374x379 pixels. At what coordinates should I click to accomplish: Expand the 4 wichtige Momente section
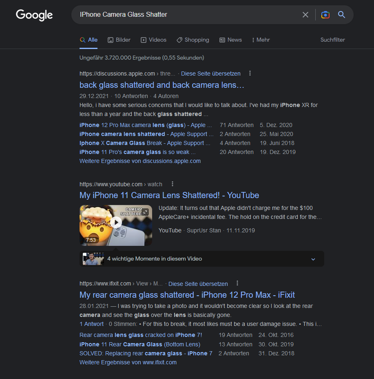313,259
